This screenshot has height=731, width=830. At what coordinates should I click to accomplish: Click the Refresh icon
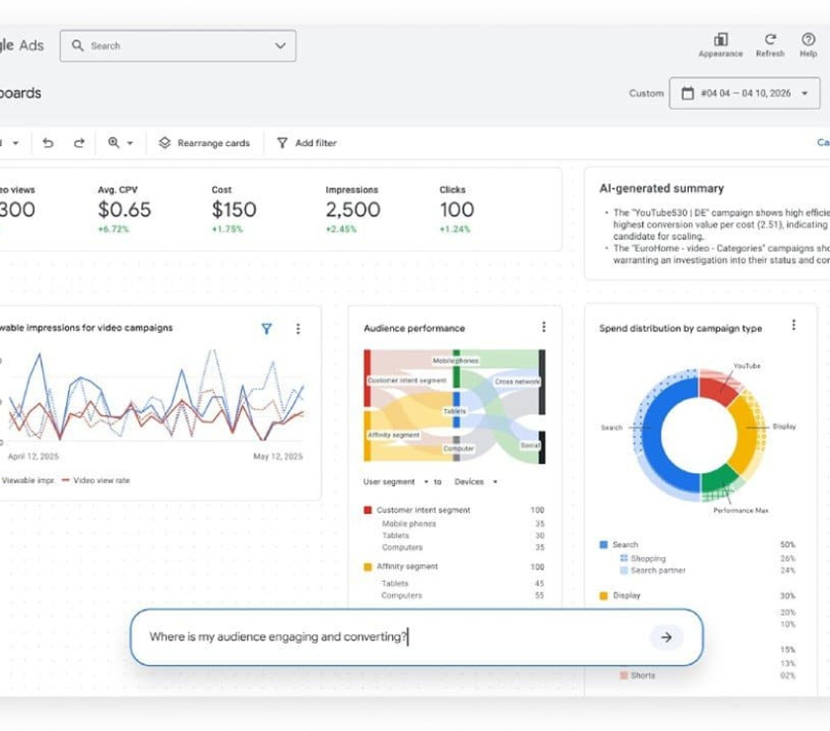pyautogui.click(x=770, y=40)
